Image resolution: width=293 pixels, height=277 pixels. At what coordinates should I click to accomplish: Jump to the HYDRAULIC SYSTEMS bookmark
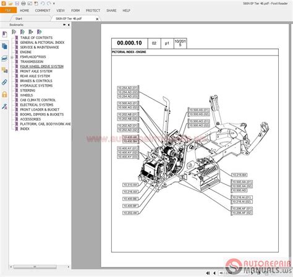click(36, 86)
